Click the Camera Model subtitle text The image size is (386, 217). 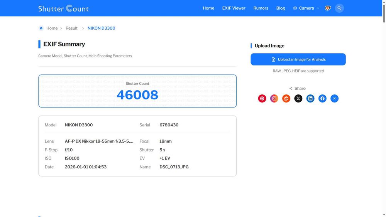click(85, 56)
